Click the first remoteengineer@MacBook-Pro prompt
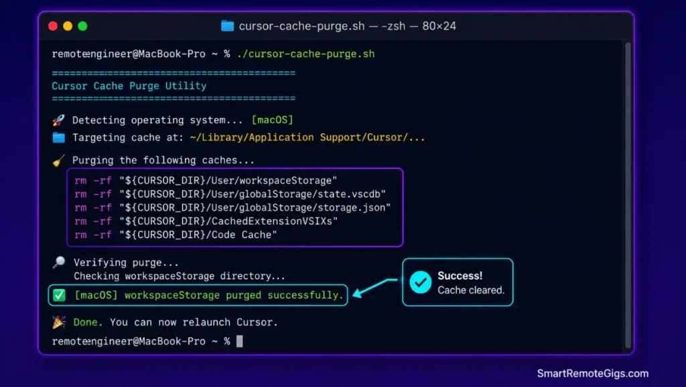 click(x=141, y=54)
